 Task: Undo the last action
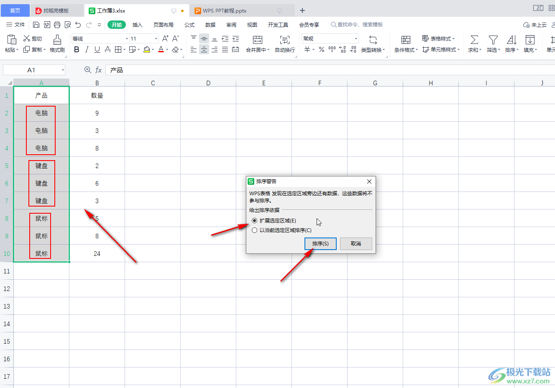coord(78,25)
